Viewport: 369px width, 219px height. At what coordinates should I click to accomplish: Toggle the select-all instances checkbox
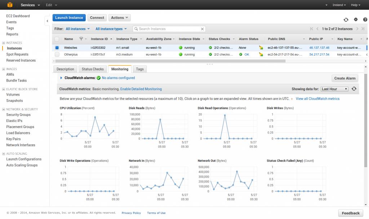57,39
